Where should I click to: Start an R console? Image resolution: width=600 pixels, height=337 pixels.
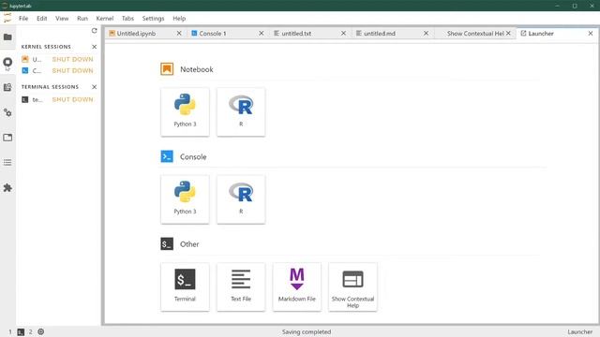pos(241,199)
